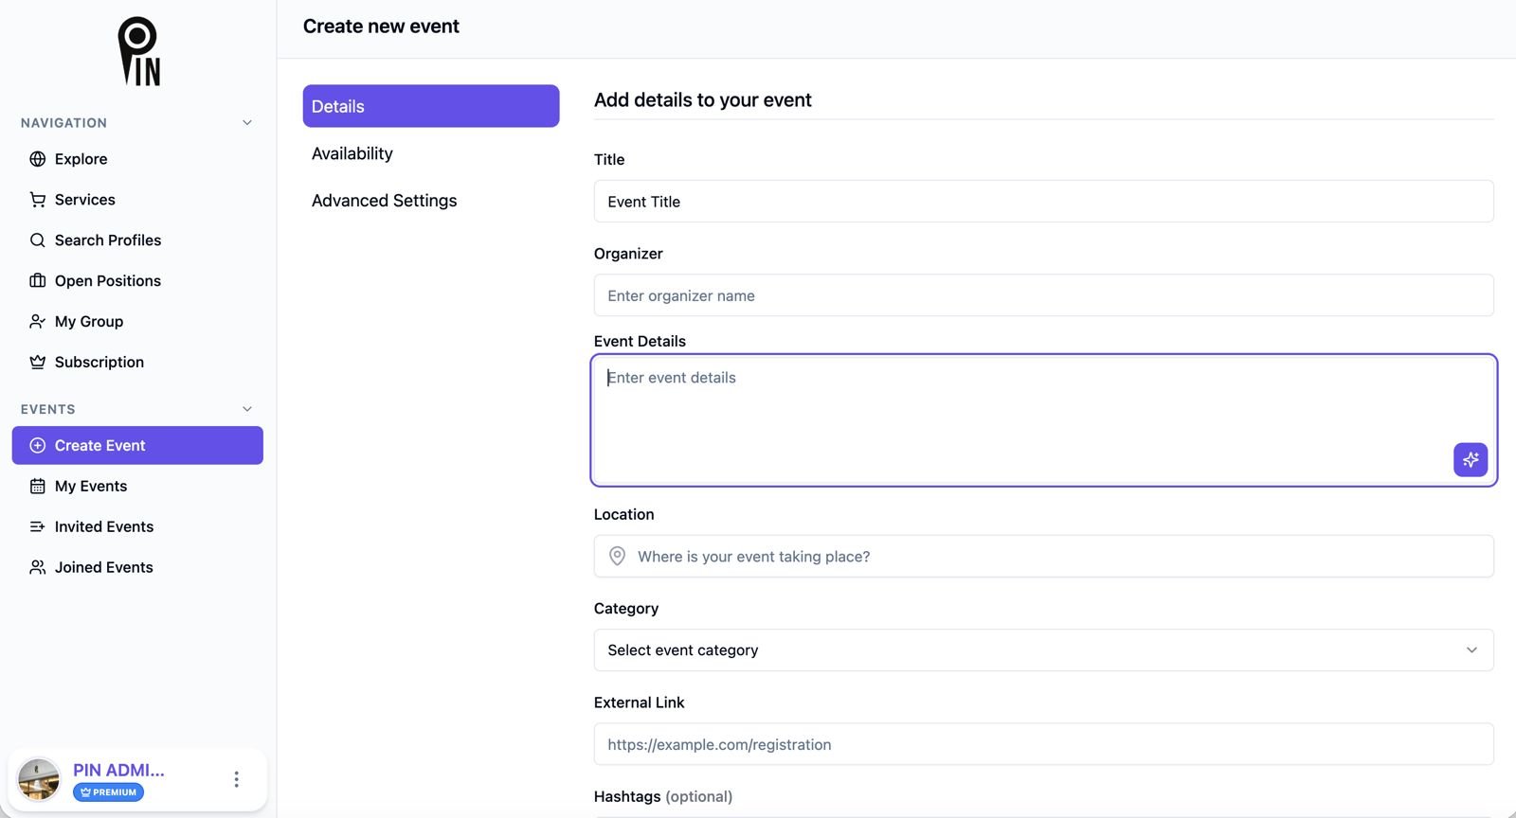Screen dimensions: 1516x818
Task: Open Open Positions briefcase icon
Action: (x=38, y=281)
